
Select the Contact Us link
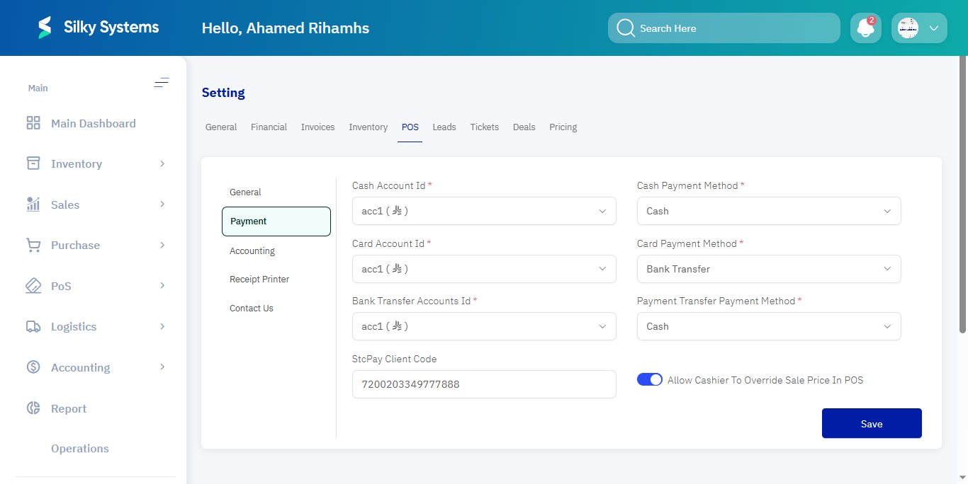click(251, 308)
